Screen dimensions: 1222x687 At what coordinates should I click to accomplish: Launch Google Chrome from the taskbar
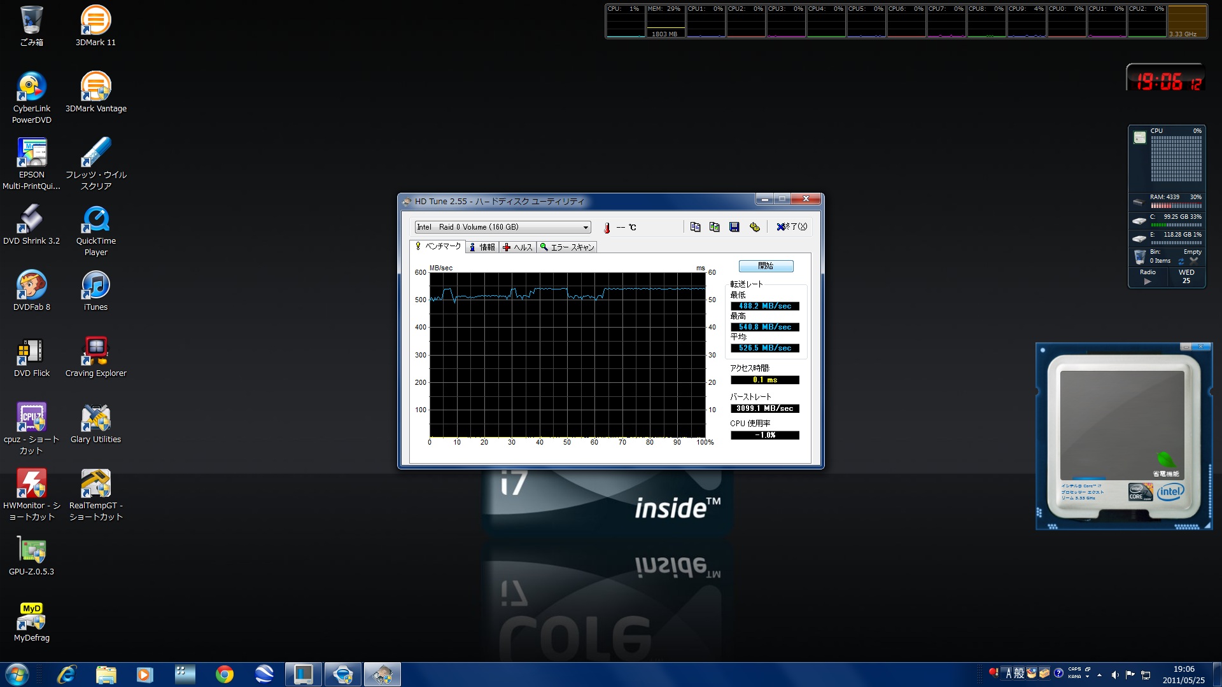[224, 674]
